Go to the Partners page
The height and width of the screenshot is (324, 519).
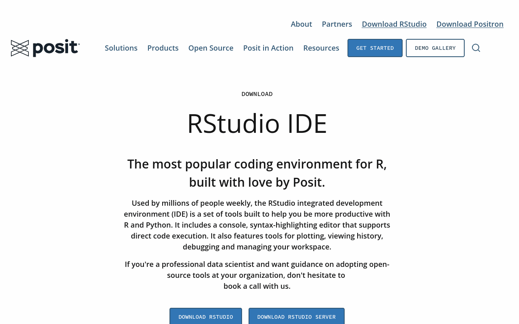(x=337, y=24)
